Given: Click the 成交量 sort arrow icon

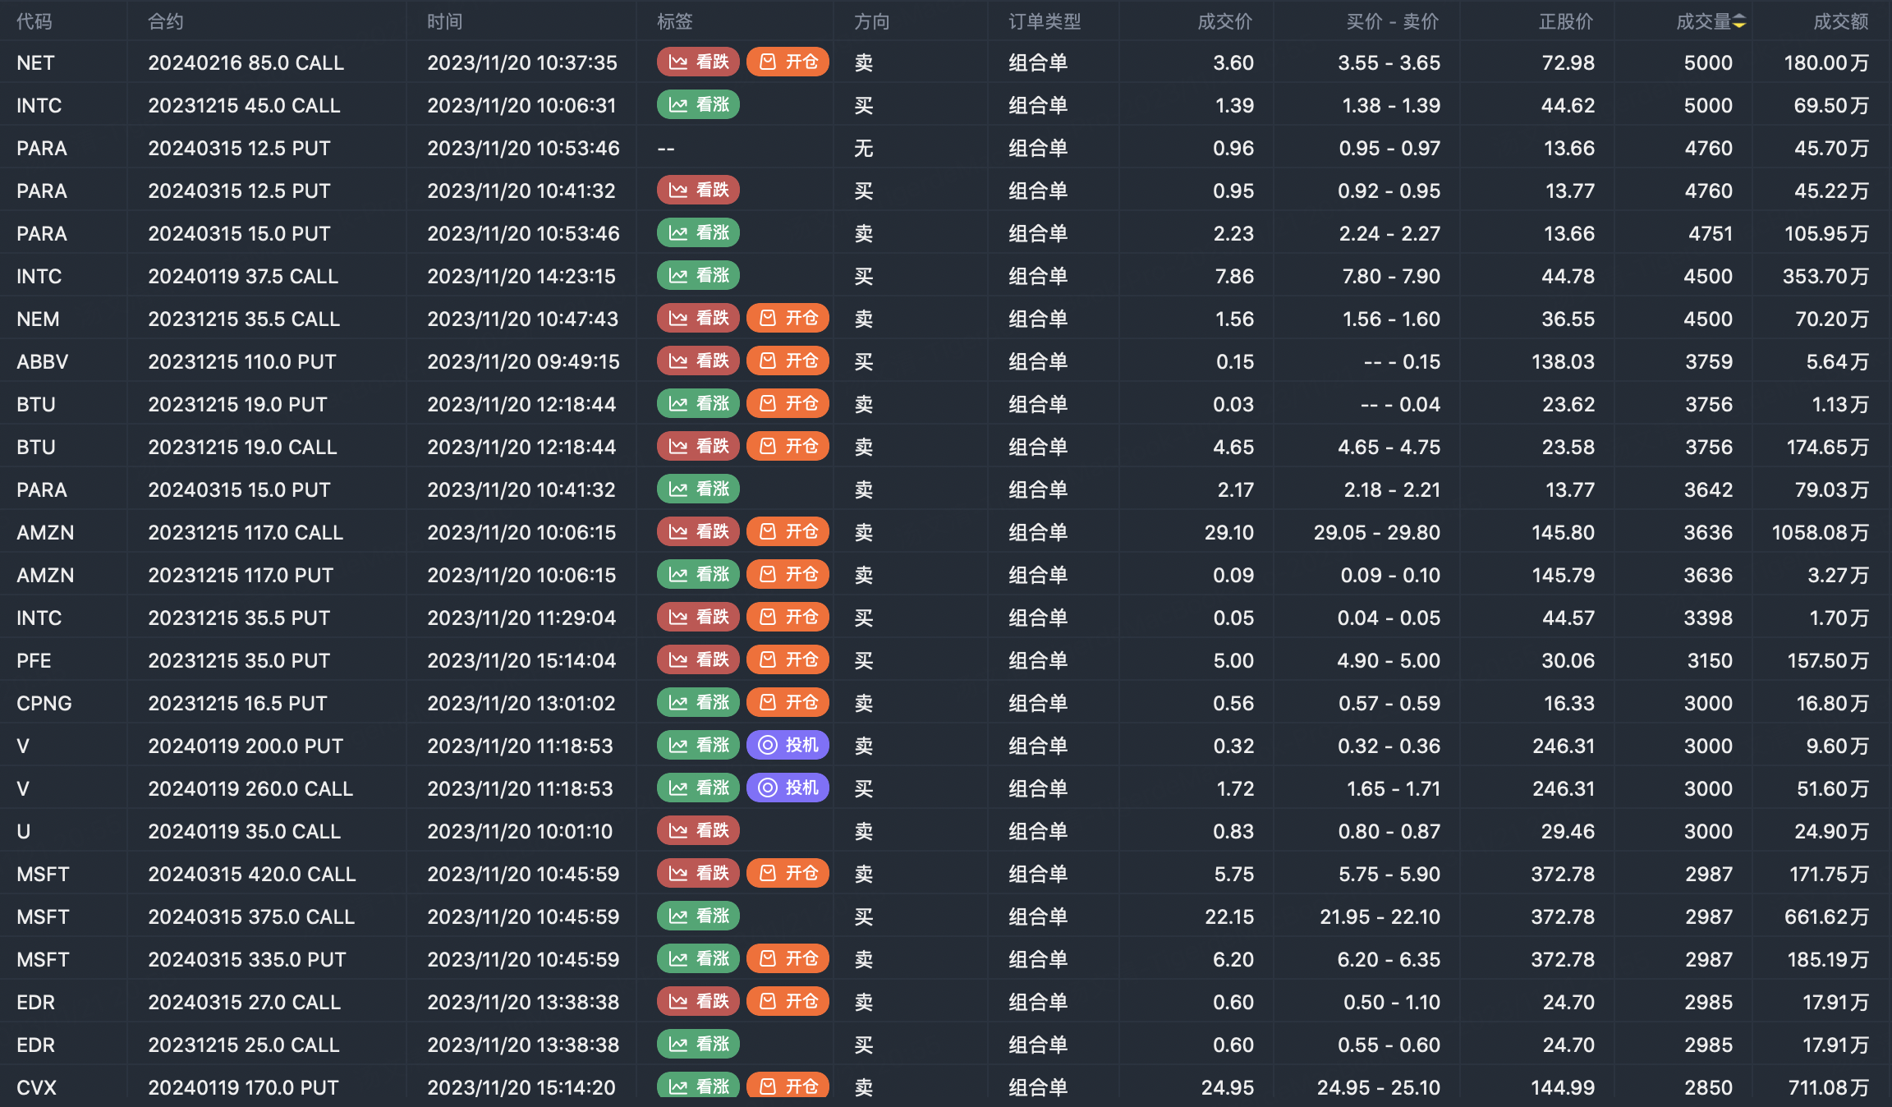Looking at the screenshot, I should tap(1739, 22).
